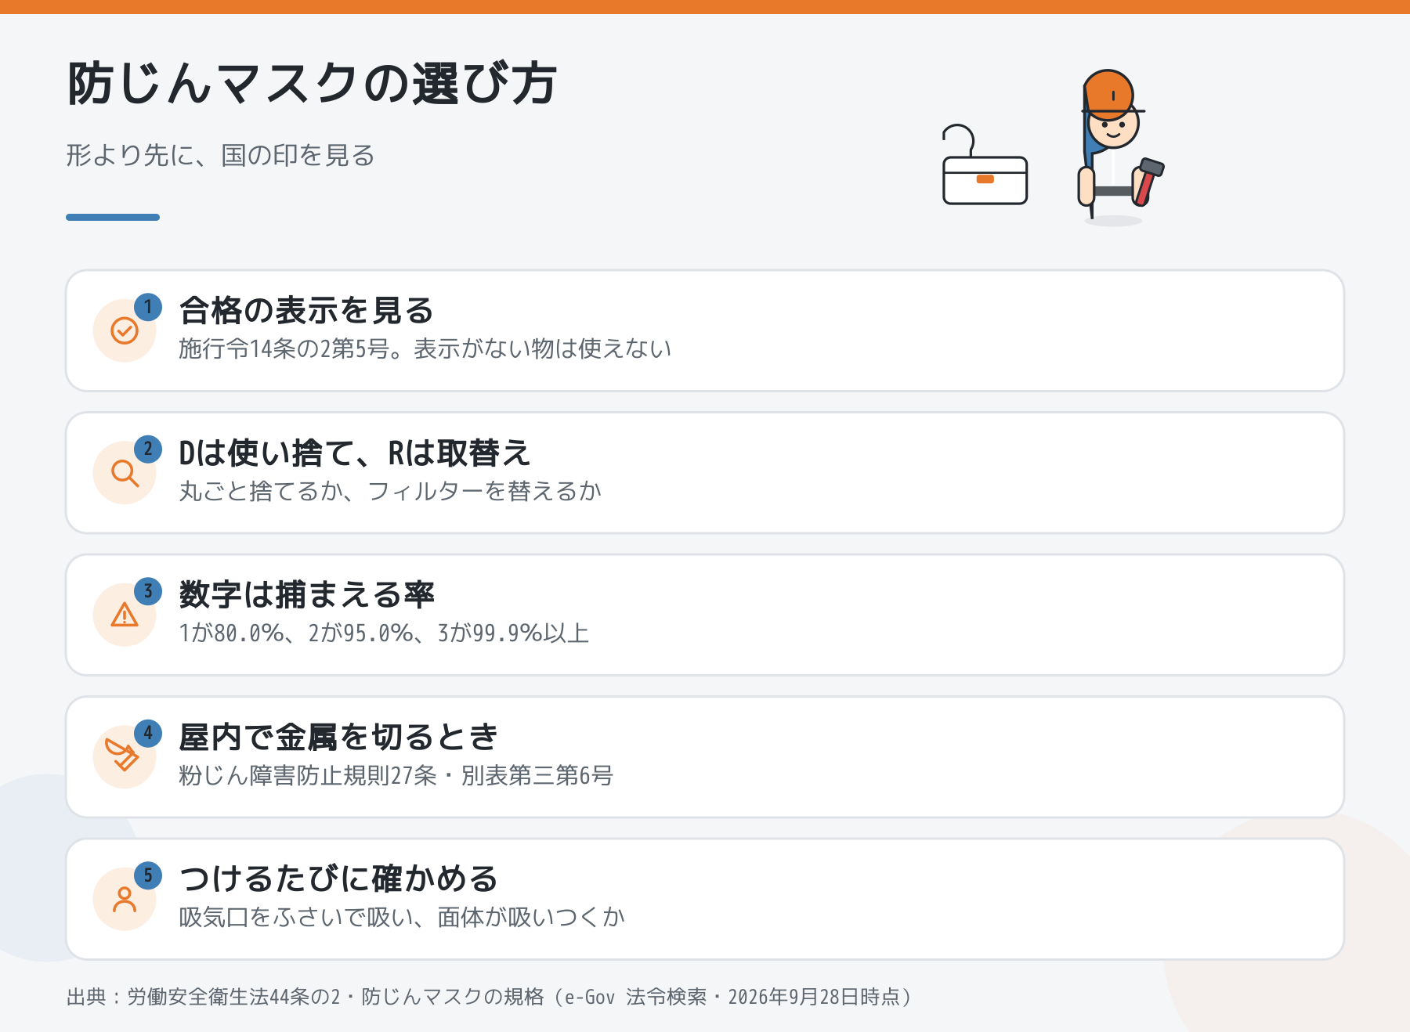Click the source line starting with 出典
1410x1032 pixels.
pos(490,997)
